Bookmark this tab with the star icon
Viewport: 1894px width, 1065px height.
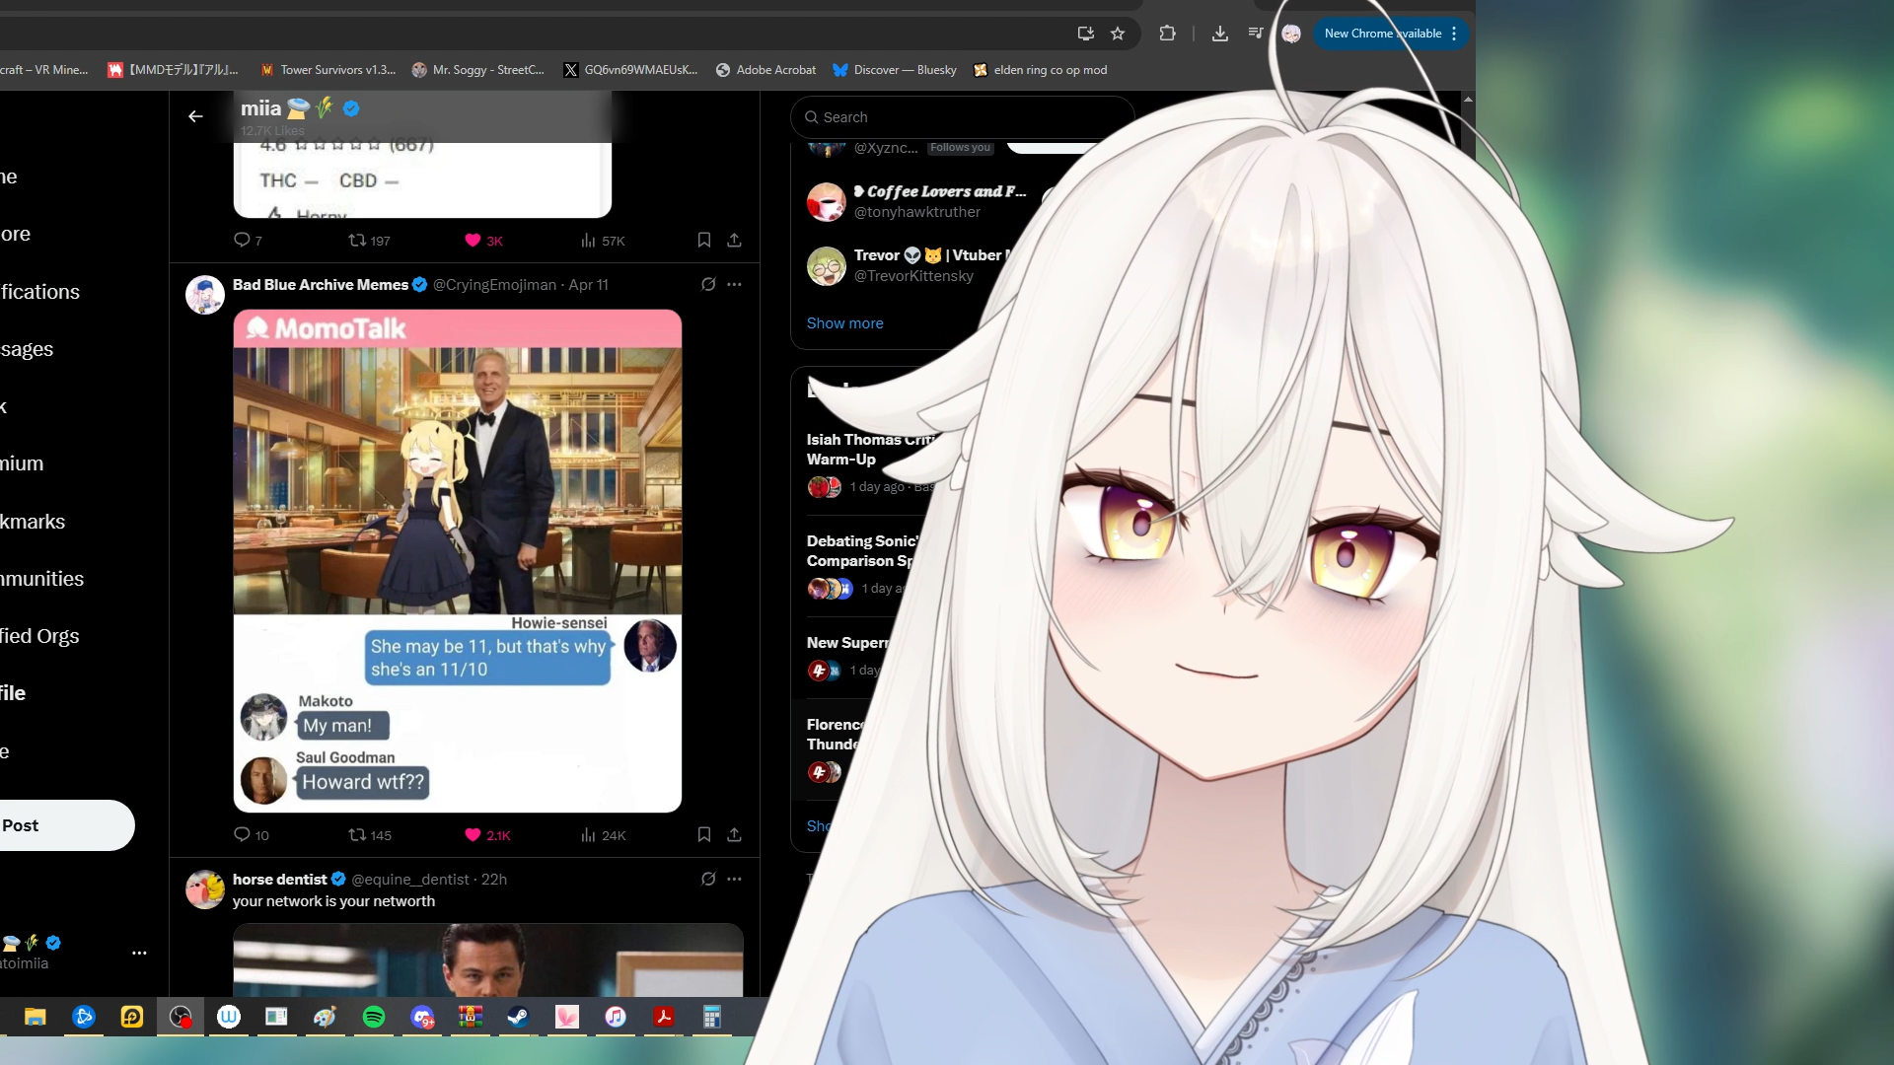(1118, 34)
